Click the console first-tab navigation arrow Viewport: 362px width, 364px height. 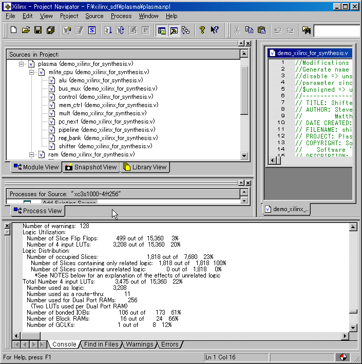pyautogui.click(x=16, y=344)
